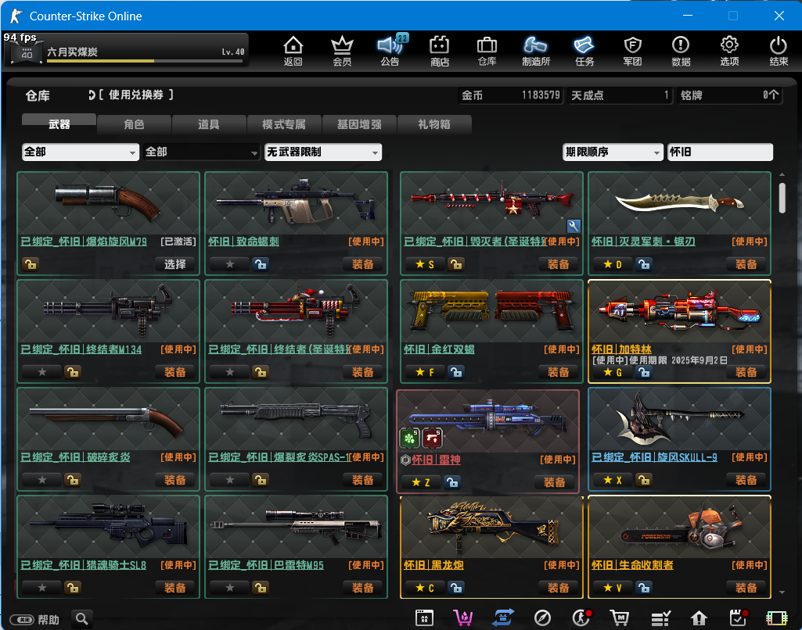Click 装备 on 怀旧|生命收割者
Viewport: 802px width, 630px height.
pyautogui.click(x=746, y=588)
